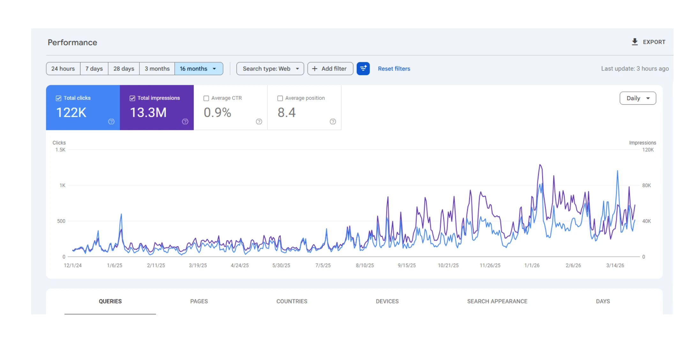Click the highest impressions peak near 1/1/26
The image size is (698, 343).
point(540,165)
